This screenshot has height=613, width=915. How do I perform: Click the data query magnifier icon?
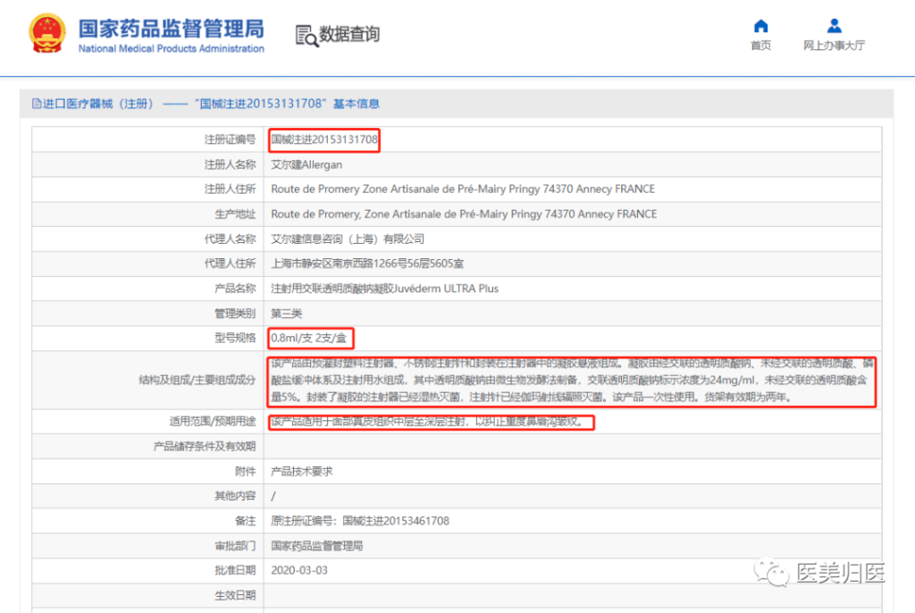(306, 36)
